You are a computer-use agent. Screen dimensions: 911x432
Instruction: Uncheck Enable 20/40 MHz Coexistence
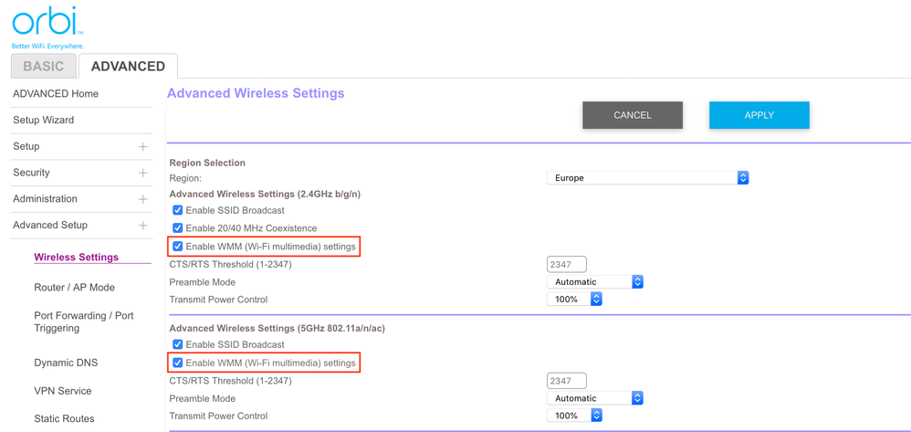[x=178, y=228]
